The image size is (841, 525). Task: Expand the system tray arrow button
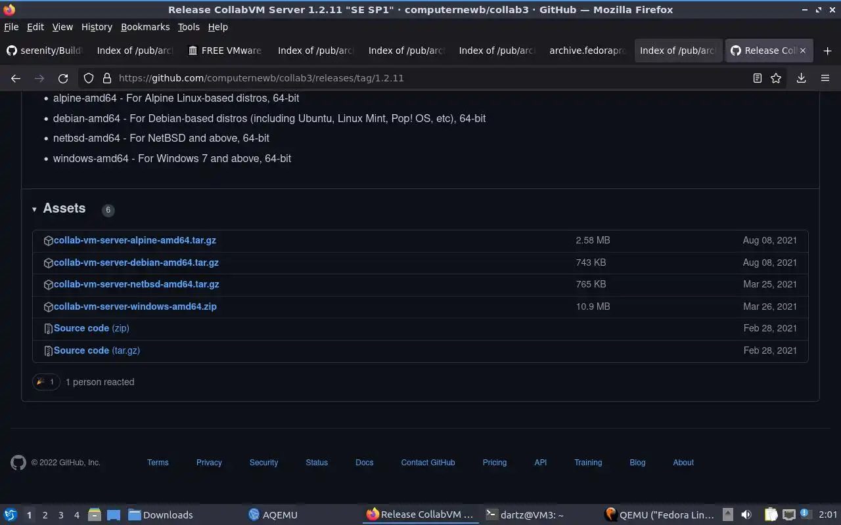click(728, 515)
